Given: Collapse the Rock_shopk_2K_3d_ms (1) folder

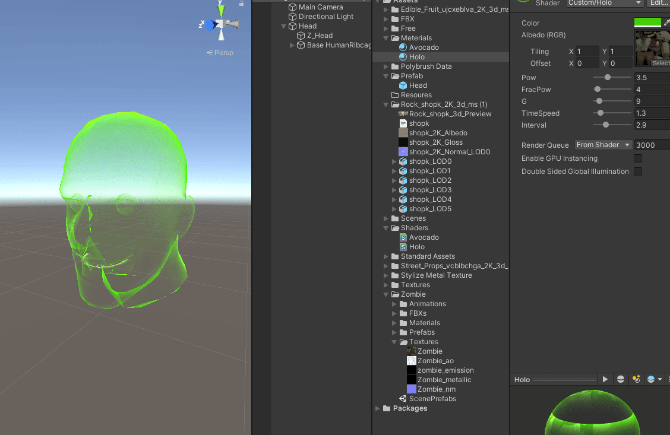Looking at the screenshot, I should 386,104.
